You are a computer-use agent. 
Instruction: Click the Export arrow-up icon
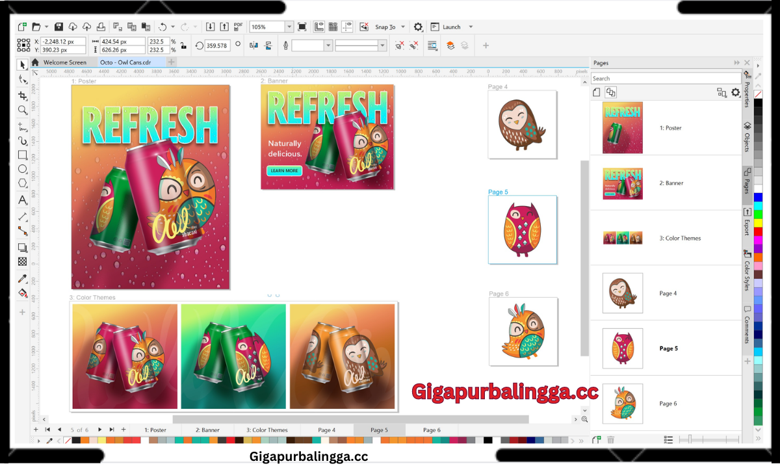[x=224, y=27]
